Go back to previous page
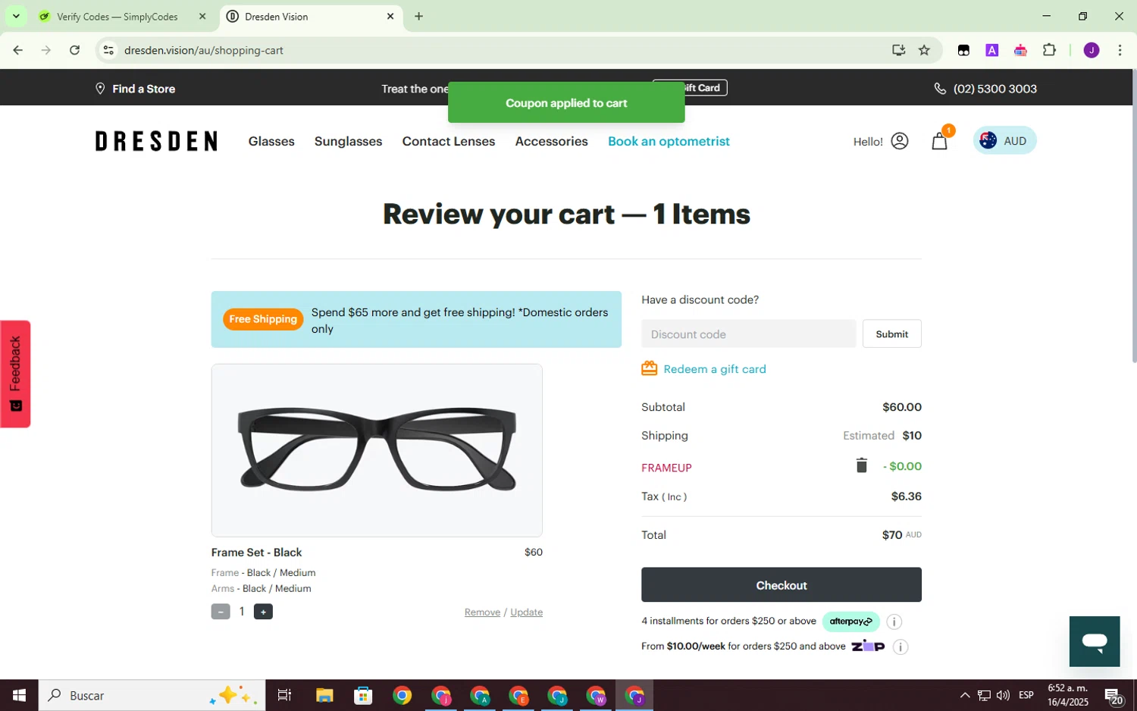Viewport: 1137px width, 711px height. [x=17, y=50]
